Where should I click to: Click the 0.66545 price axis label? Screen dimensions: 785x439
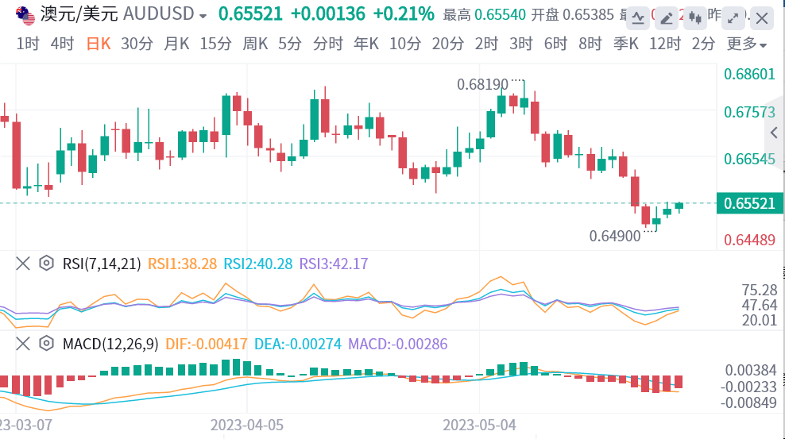749,159
